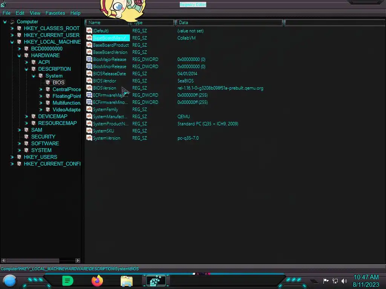386x289 pixels.
Task: Expand the SOFTWARE key arrow
Action: pos(19,143)
